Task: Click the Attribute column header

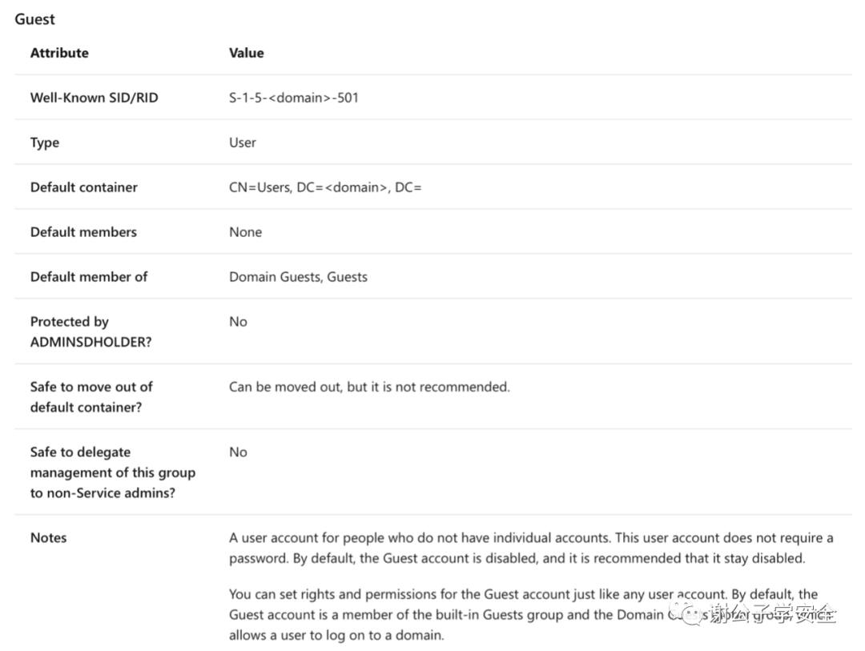Action: (x=59, y=53)
